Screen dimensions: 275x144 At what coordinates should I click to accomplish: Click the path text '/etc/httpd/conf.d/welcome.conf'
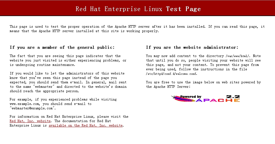(x=171, y=74)
